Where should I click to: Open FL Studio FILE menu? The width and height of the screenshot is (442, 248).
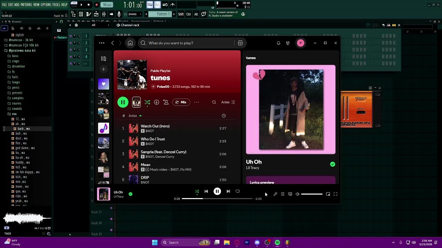point(4,5)
